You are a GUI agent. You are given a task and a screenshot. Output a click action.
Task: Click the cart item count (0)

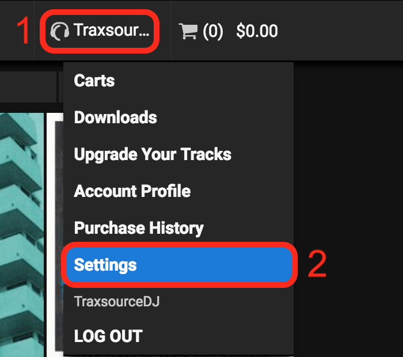[x=212, y=31]
